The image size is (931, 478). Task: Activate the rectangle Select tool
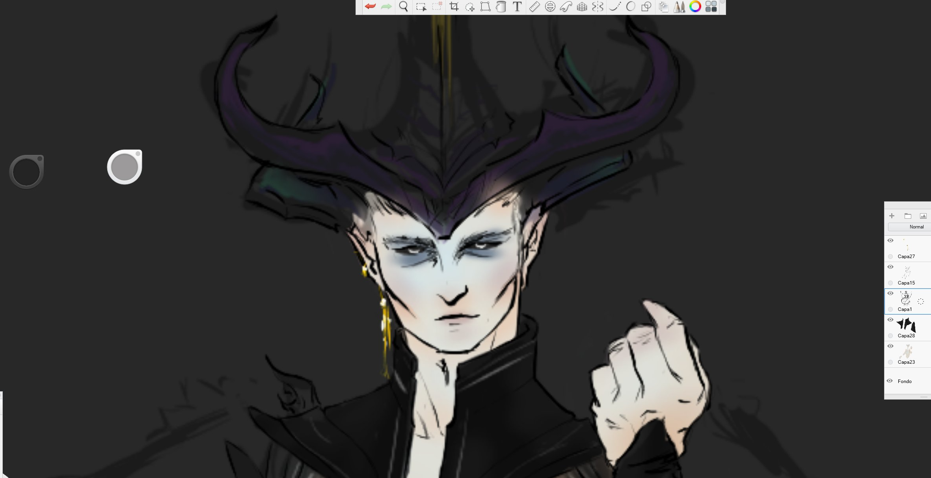[x=421, y=7]
